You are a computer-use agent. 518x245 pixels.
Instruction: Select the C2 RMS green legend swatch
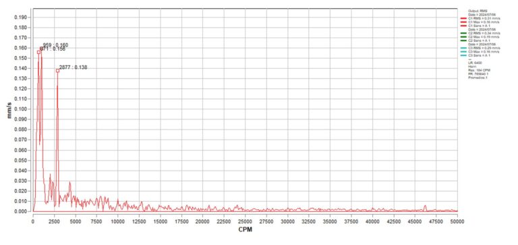point(463,33)
